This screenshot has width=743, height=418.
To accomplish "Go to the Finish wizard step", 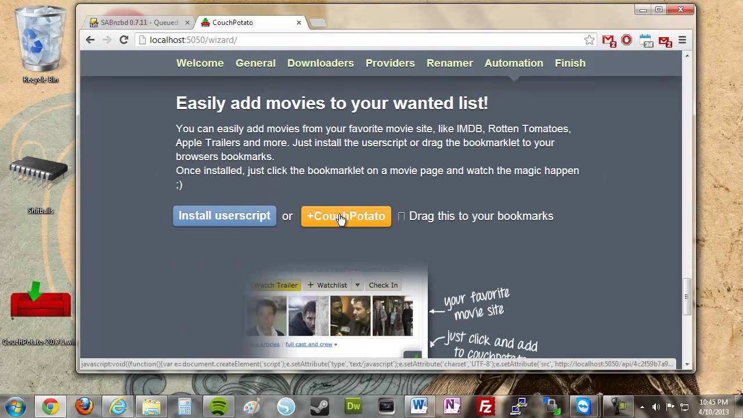I will [570, 63].
